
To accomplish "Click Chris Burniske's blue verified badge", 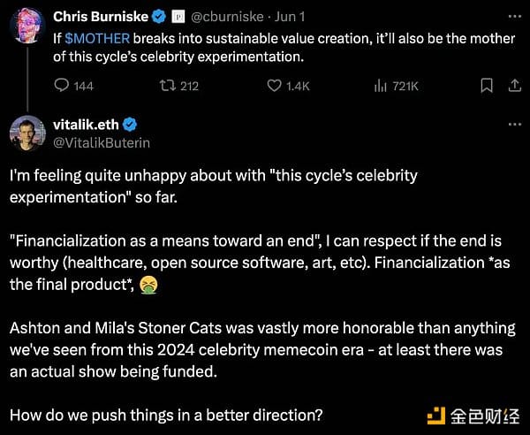I will coord(158,17).
